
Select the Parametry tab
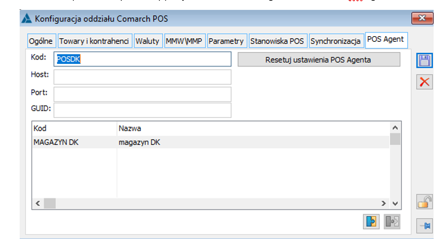point(226,41)
